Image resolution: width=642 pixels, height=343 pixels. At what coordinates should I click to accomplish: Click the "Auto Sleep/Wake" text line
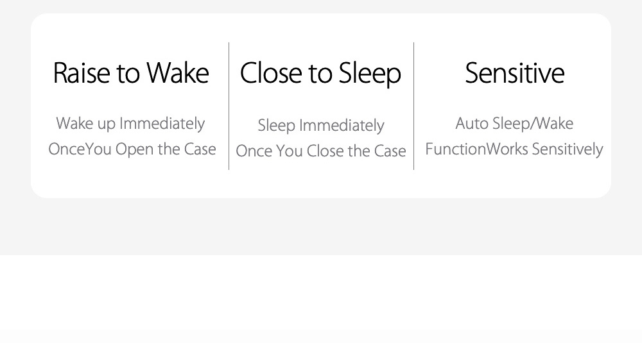514,123
